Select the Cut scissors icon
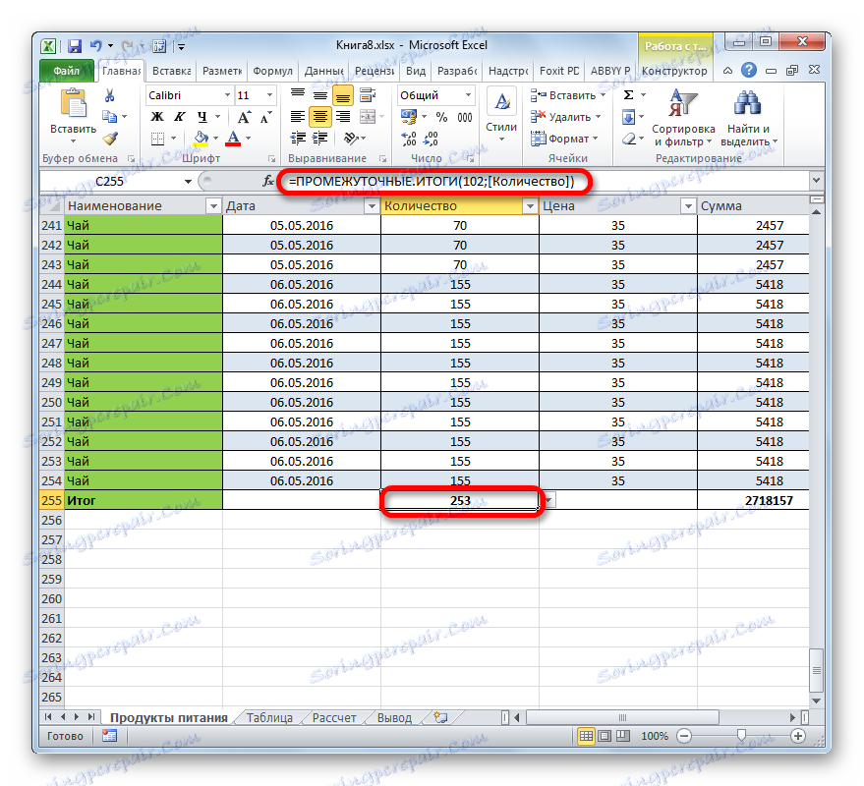 coord(108,94)
